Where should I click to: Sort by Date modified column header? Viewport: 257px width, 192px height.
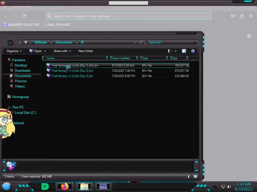point(124,58)
